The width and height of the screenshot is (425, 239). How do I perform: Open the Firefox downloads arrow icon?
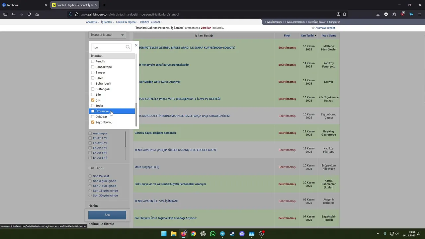pyautogui.click(x=378, y=14)
